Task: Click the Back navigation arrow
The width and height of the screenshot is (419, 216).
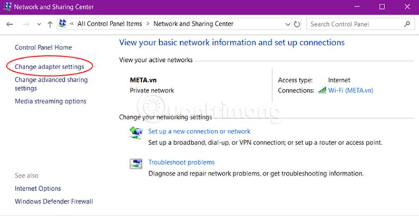Action: [9, 24]
